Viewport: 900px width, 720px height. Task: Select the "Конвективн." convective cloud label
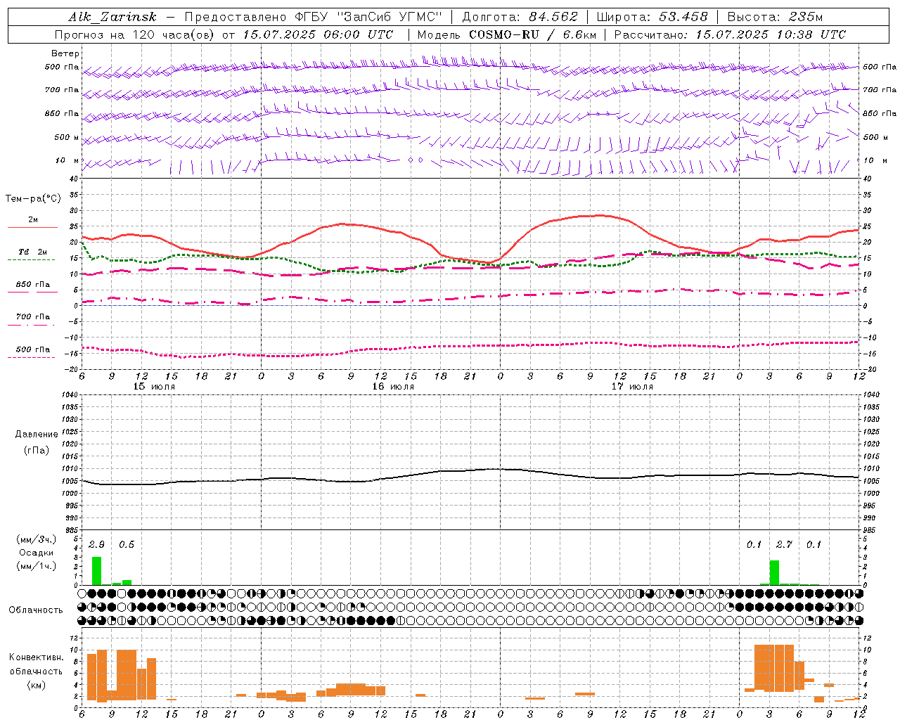click(37, 657)
